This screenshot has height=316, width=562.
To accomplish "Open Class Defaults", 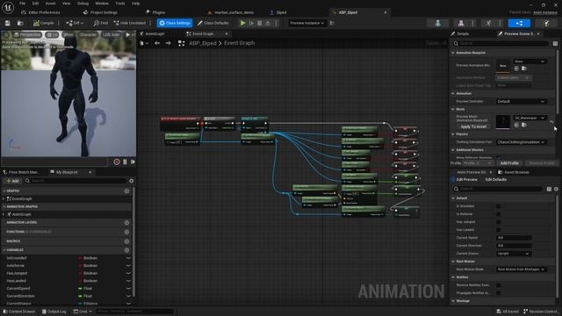I will click(213, 23).
